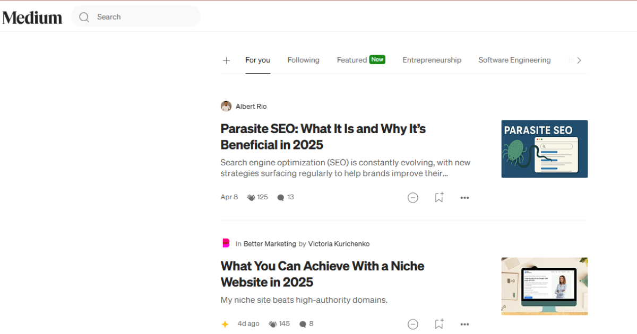This screenshot has height=334, width=637.
Task: Show less like Parasite SEO article
Action: (x=412, y=197)
